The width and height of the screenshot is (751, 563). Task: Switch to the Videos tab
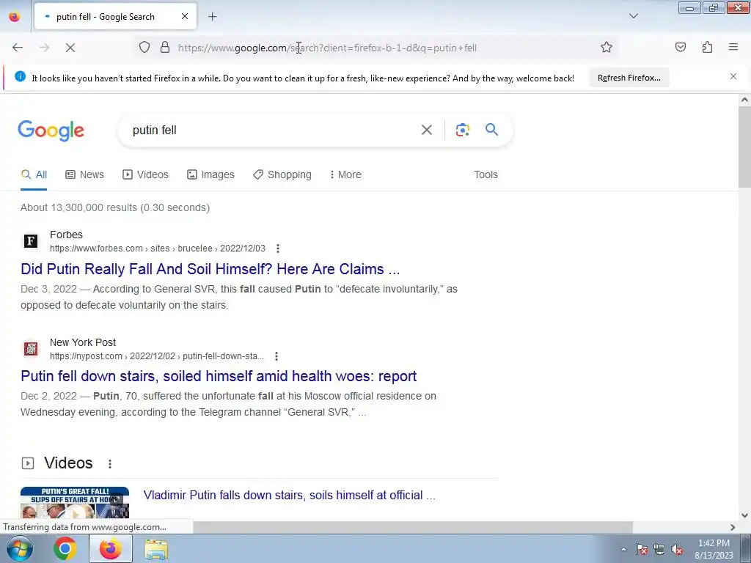point(146,174)
